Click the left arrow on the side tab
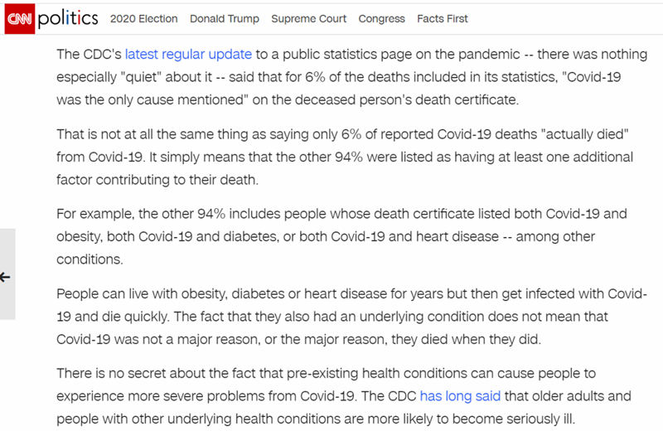 (x=6, y=277)
